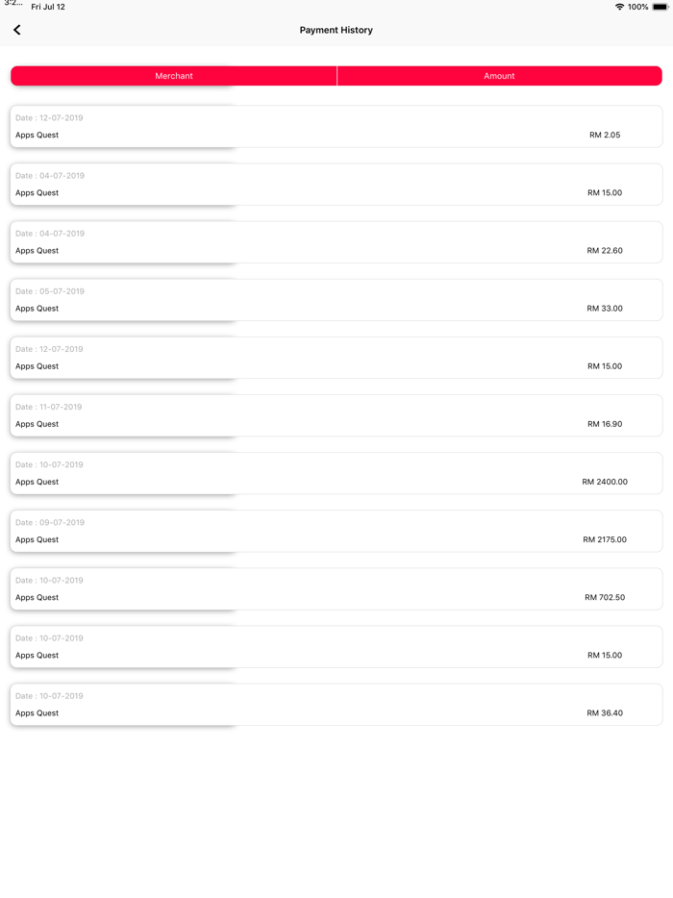Open the RM 22.60 payment entry

click(x=336, y=242)
